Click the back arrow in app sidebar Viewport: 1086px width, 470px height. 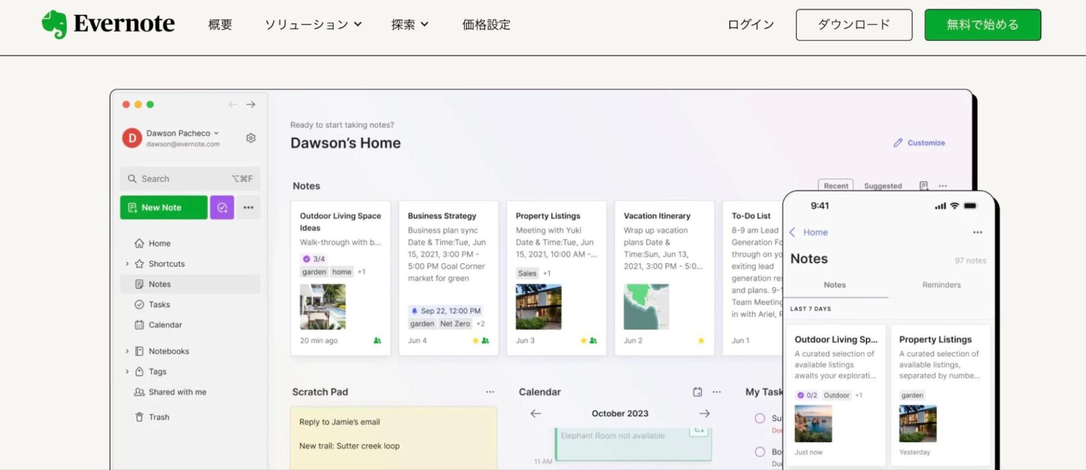232,105
